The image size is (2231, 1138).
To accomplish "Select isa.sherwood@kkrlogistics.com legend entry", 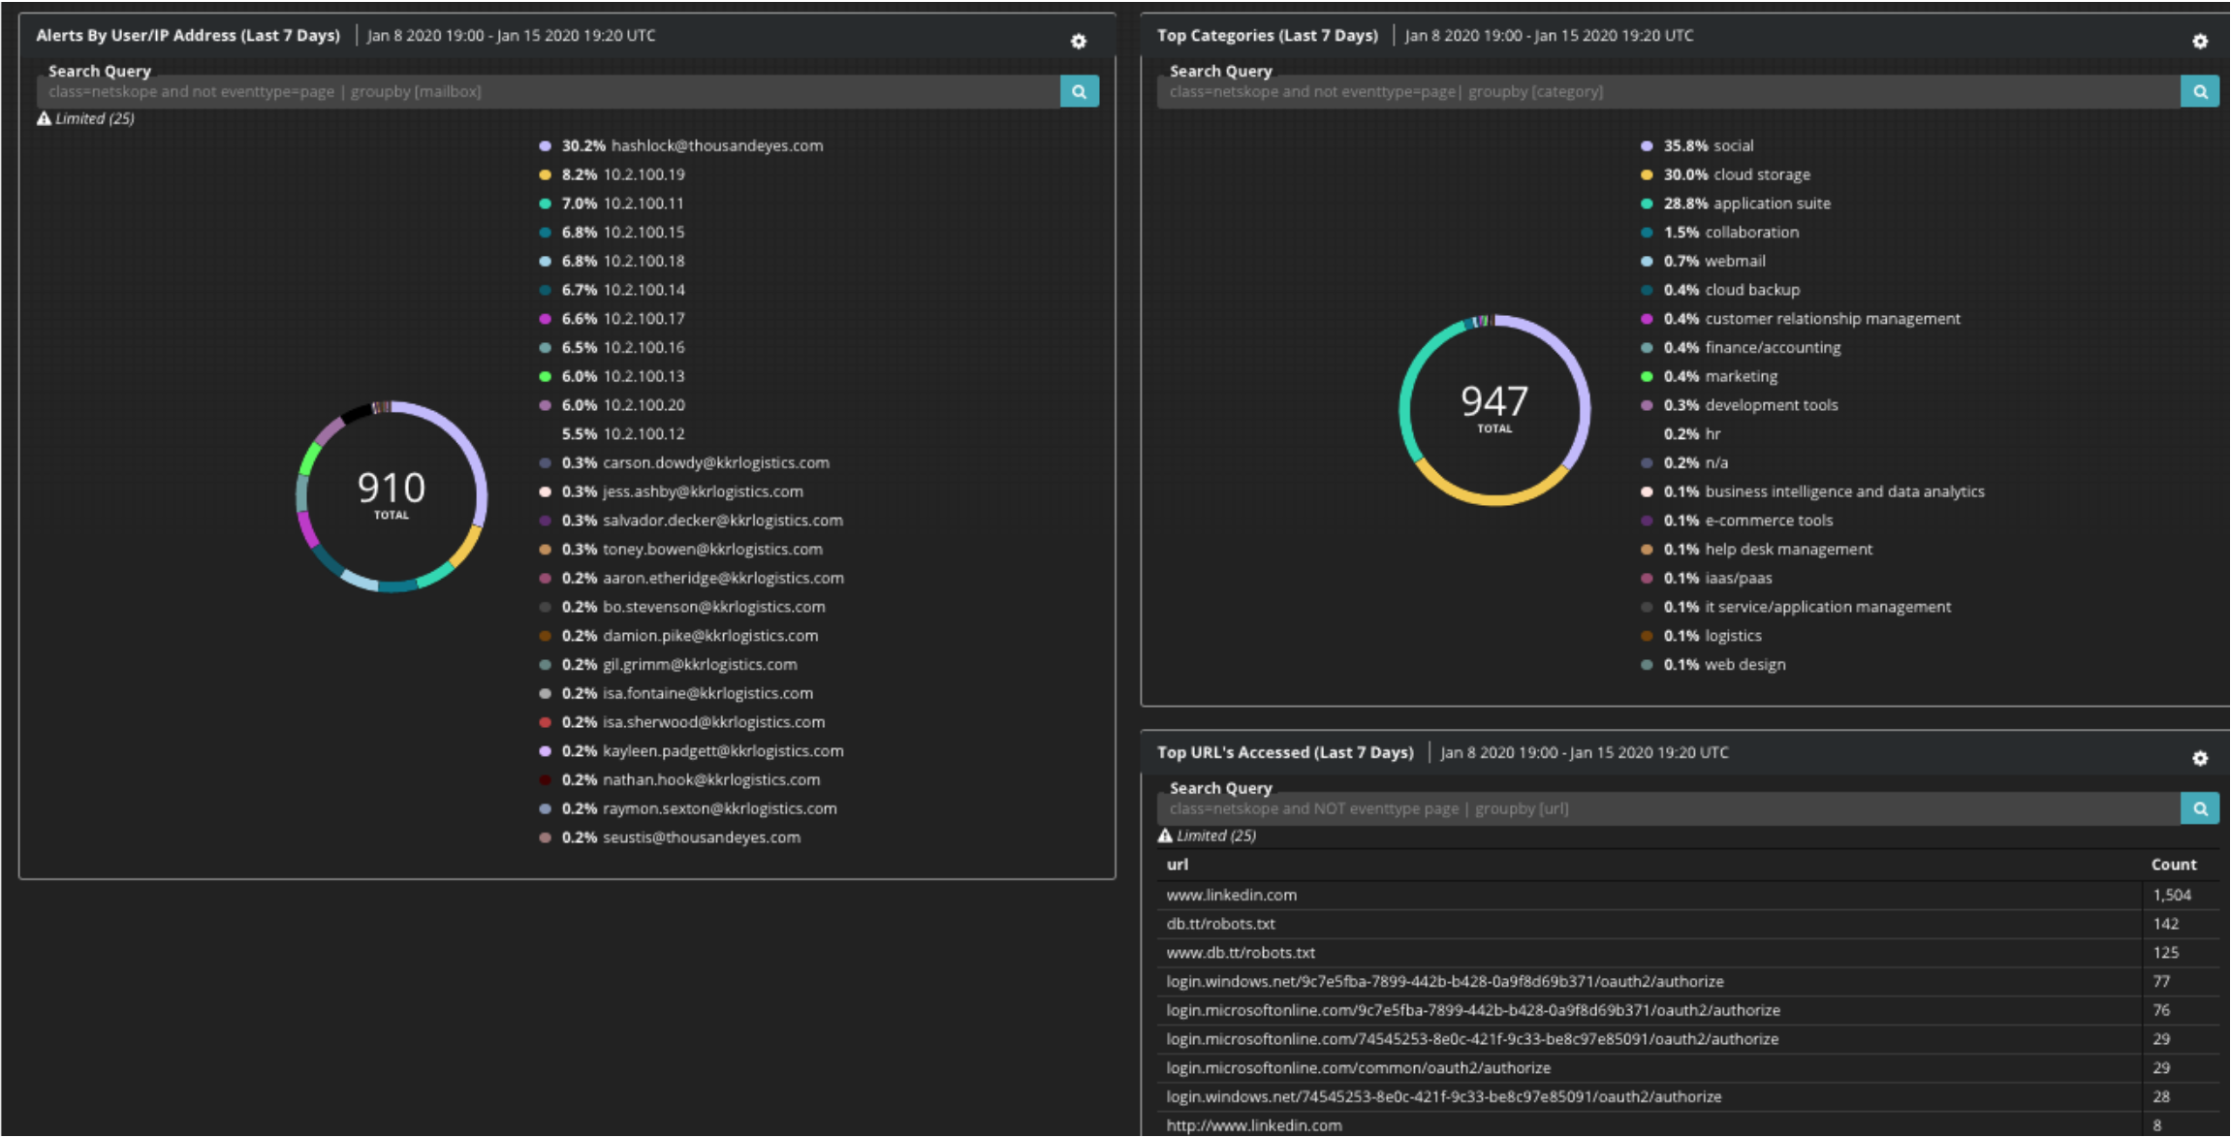I will pyautogui.click(x=682, y=722).
